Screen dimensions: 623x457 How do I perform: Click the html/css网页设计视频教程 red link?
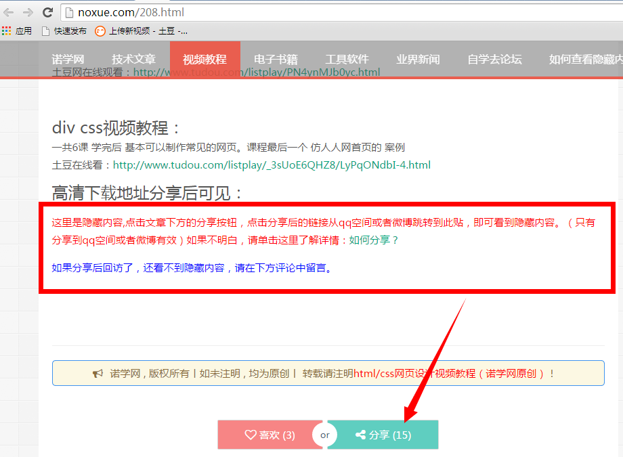click(449, 374)
